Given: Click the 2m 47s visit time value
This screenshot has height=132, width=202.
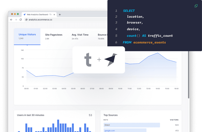Looking at the screenshot, I should 75,39.
